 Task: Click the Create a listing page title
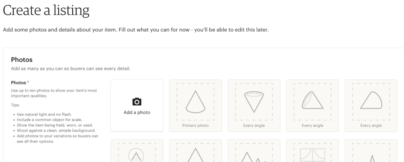point(46,11)
